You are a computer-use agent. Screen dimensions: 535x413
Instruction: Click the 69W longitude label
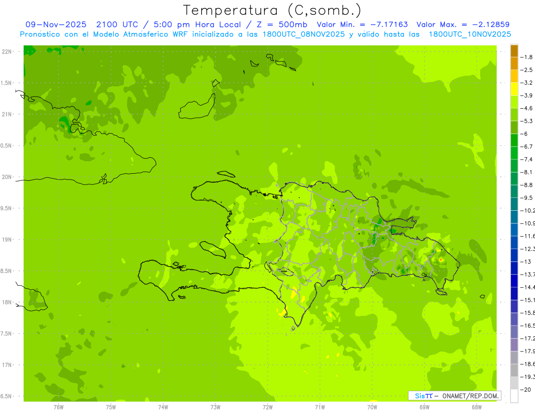point(424,407)
